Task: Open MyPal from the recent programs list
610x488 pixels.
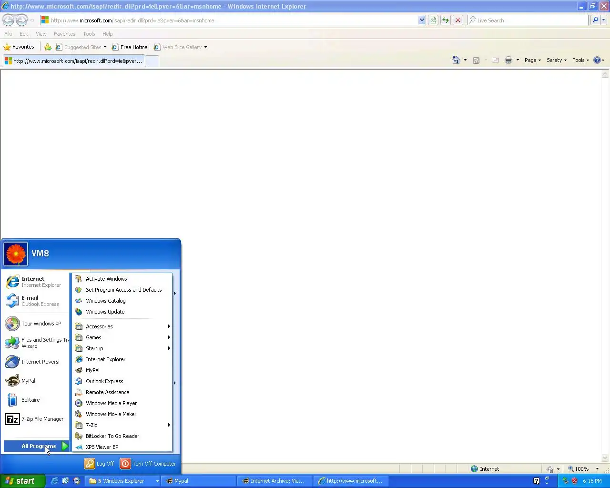Action: pyautogui.click(x=36, y=381)
